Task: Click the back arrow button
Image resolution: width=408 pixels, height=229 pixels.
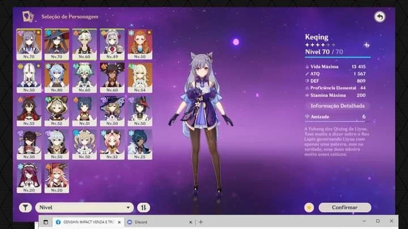Action: [x=380, y=17]
